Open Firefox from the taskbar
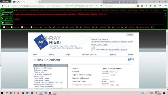The height and width of the screenshot is (95, 168). point(18,93)
